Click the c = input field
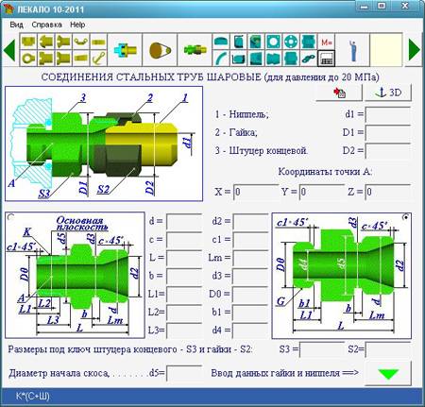The width and height of the screenshot is (425, 407). [184, 240]
